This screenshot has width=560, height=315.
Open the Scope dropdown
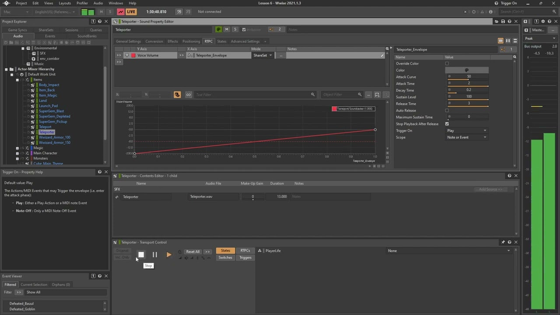(466, 137)
